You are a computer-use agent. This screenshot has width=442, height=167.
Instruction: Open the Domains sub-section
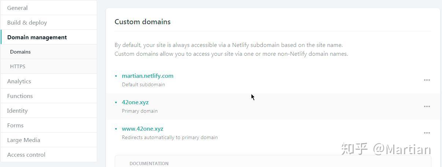pyautogui.click(x=21, y=52)
